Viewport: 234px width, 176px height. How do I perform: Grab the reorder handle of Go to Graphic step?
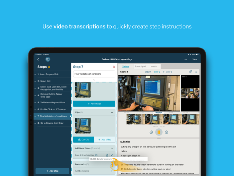coord(35,123)
